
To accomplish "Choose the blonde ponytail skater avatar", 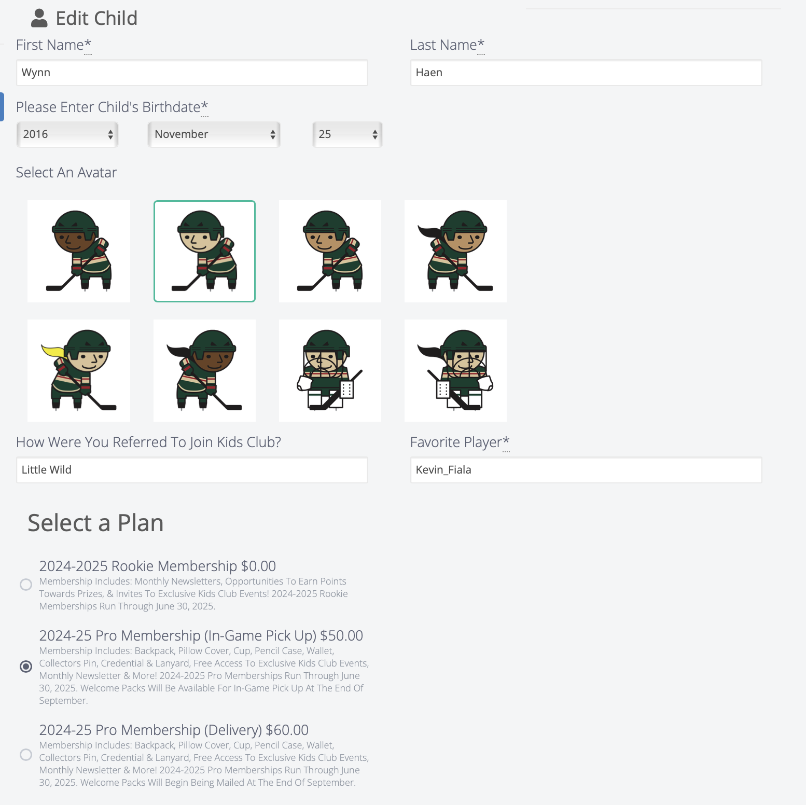I will (79, 370).
